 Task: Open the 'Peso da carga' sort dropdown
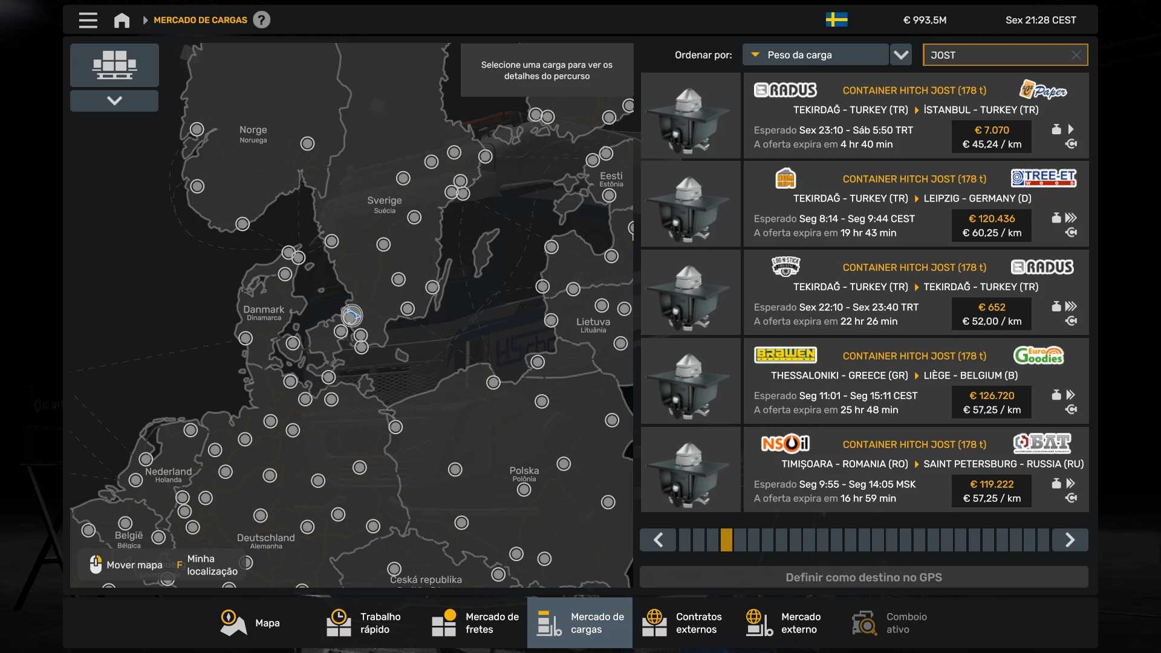click(815, 55)
